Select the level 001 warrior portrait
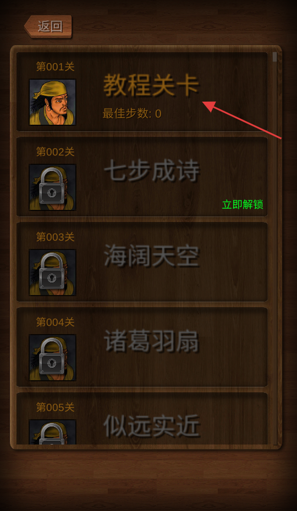This screenshot has height=511, width=297. pyautogui.click(x=53, y=102)
